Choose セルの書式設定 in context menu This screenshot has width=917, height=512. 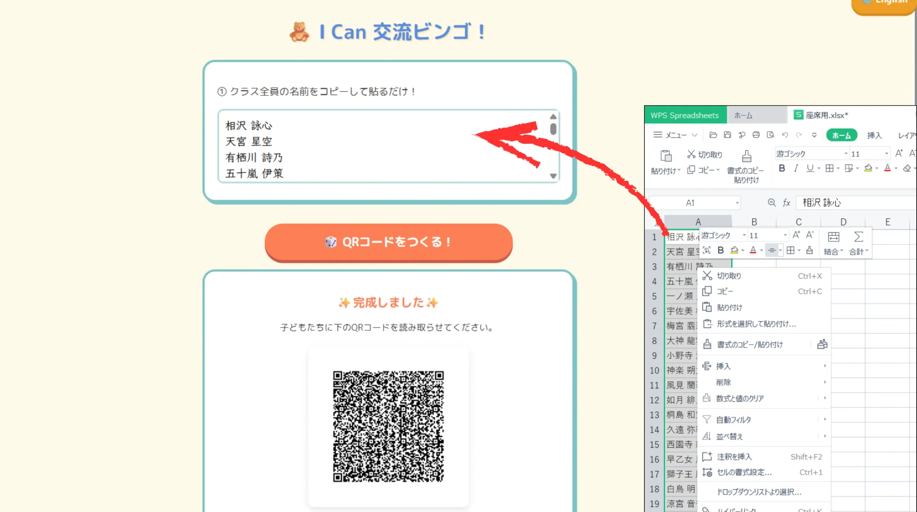click(764, 472)
